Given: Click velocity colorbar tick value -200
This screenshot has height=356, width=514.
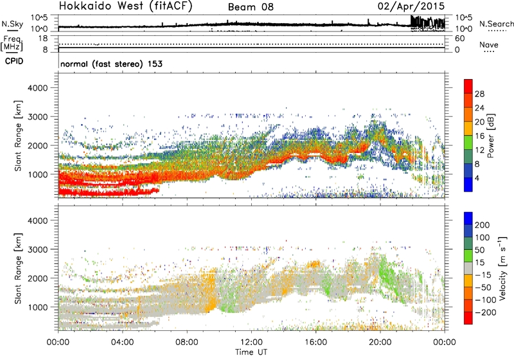Looking at the screenshot, I should click(485, 312).
